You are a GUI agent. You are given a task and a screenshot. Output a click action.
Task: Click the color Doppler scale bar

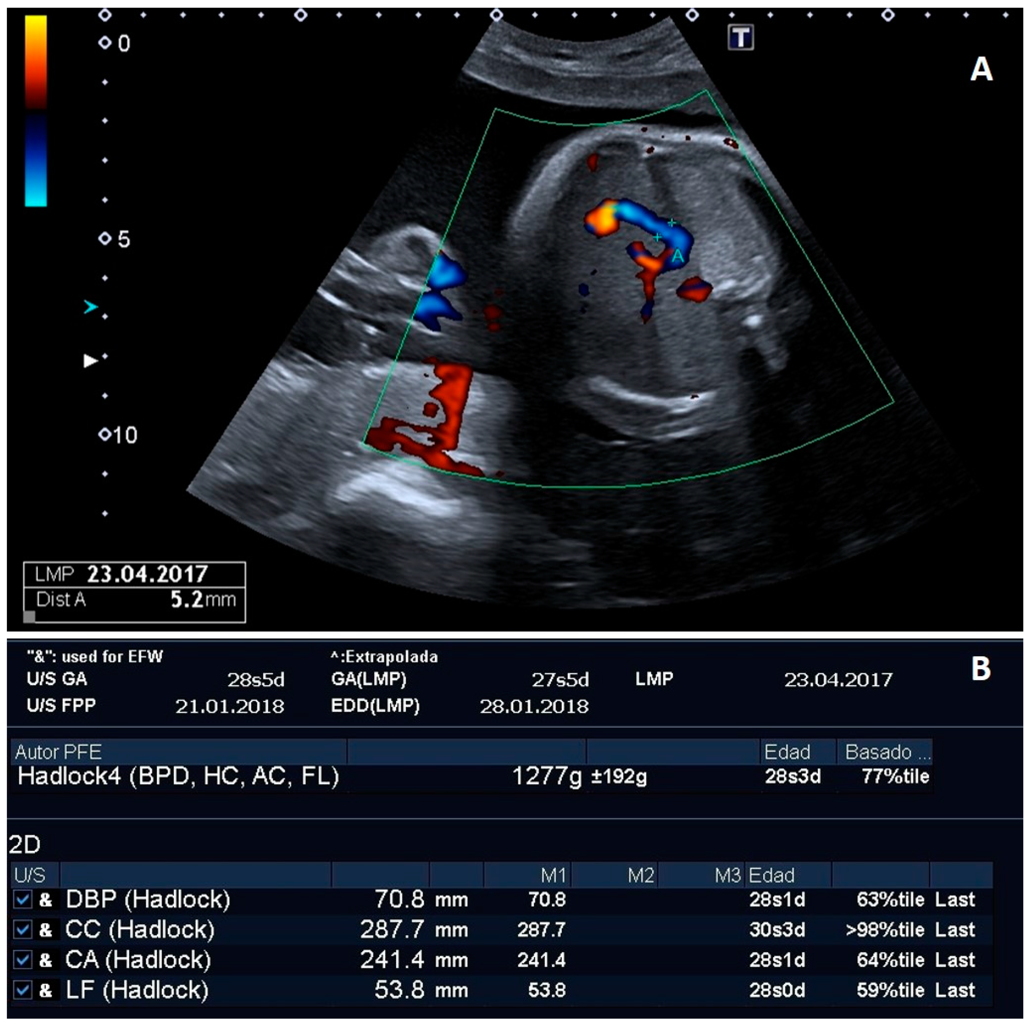pos(36,110)
